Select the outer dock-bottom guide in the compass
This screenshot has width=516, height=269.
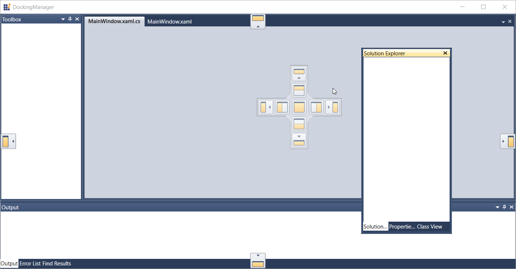tap(299, 140)
